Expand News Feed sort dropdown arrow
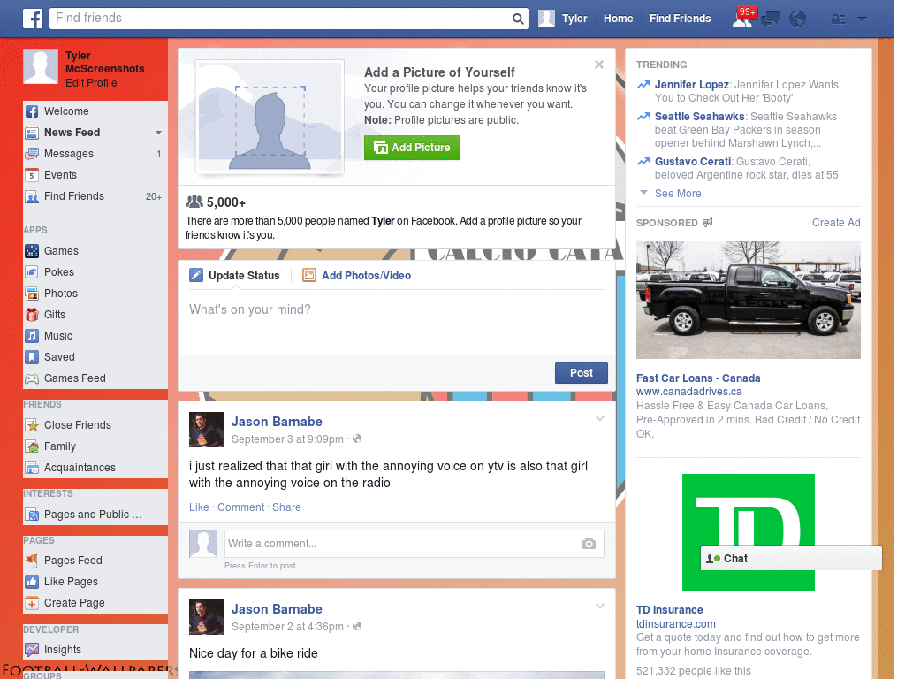Screen dimensions: 905x679 pos(158,133)
